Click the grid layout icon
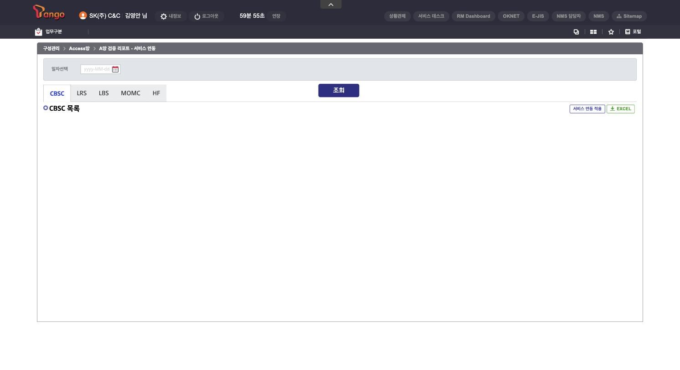This screenshot has height=370, width=680. click(593, 32)
